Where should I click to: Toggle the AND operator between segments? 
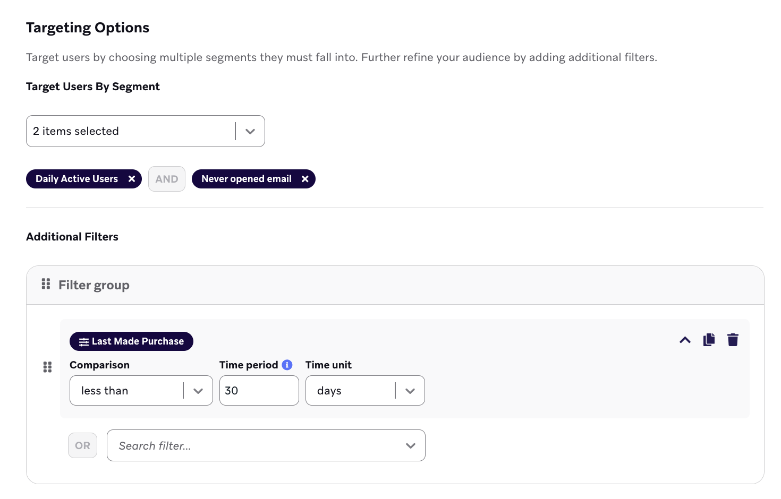pos(167,179)
